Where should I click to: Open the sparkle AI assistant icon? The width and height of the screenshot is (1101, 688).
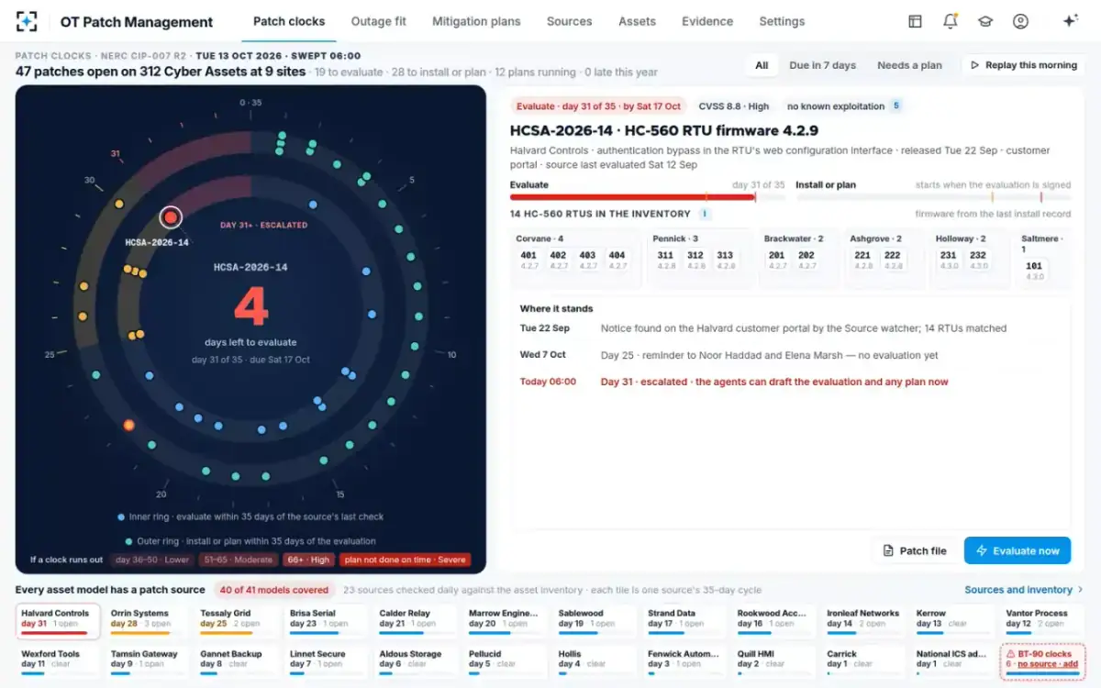1070,21
